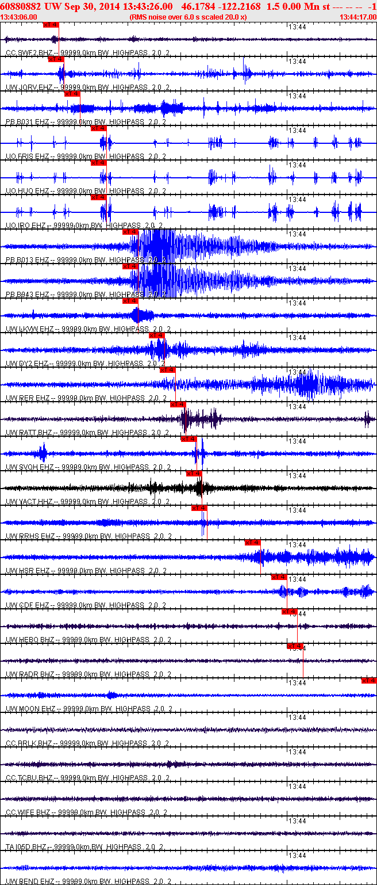This screenshot has height=885, width=377.
Task: Select the UW.HEBO.BHZ station label
Action: pos(88,640)
